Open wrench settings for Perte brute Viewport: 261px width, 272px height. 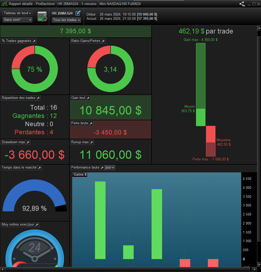[91, 123]
